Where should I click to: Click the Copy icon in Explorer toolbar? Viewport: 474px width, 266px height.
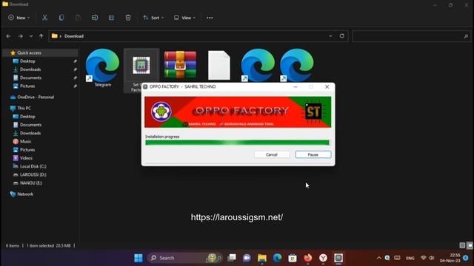61,18
